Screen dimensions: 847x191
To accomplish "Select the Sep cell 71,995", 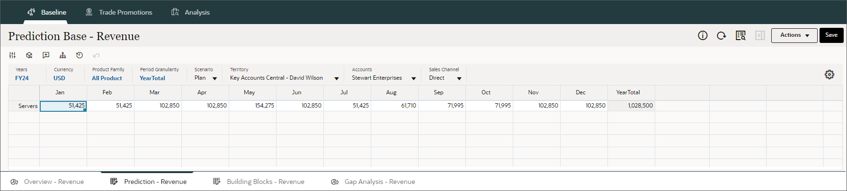I will pyautogui.click(x=442, y=106).
